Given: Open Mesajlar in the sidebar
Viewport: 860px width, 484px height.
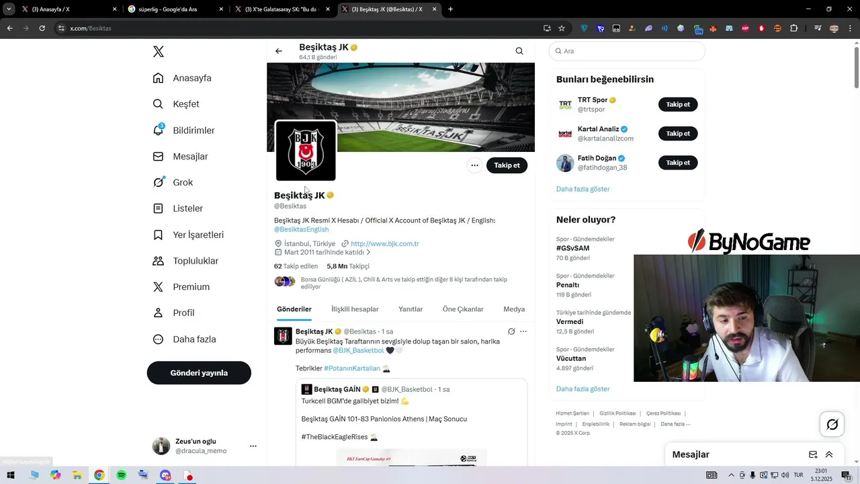Looking at the screenshot, I should (180, 157).
